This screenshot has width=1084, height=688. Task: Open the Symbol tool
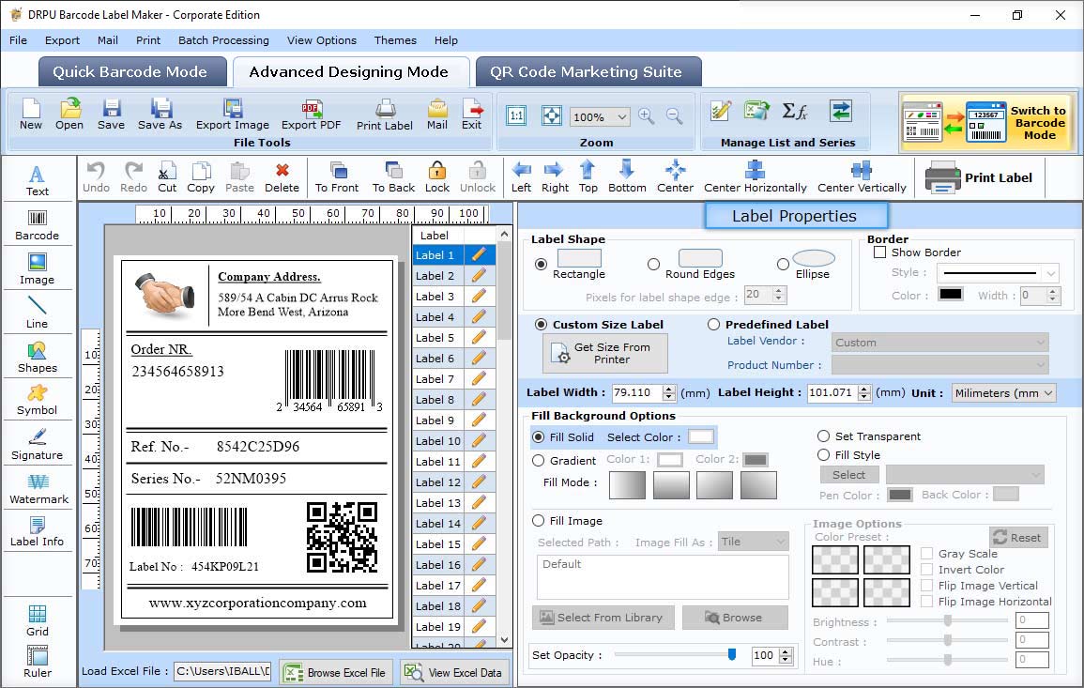[38, 401]
